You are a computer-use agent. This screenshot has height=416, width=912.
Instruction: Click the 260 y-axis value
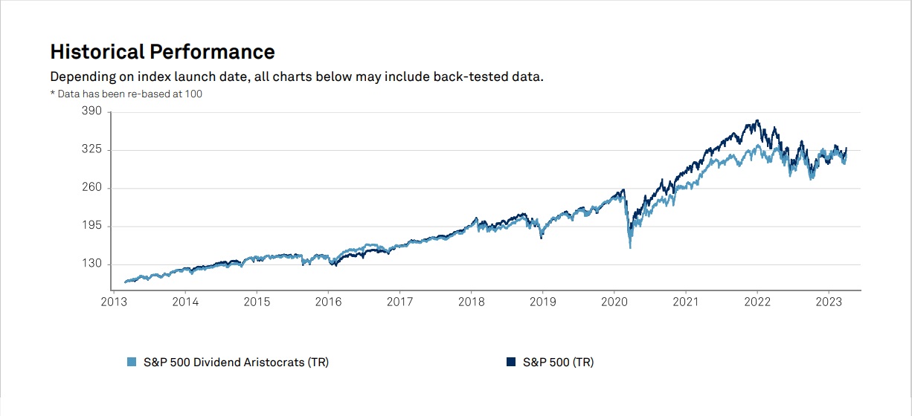coord(91,188)
